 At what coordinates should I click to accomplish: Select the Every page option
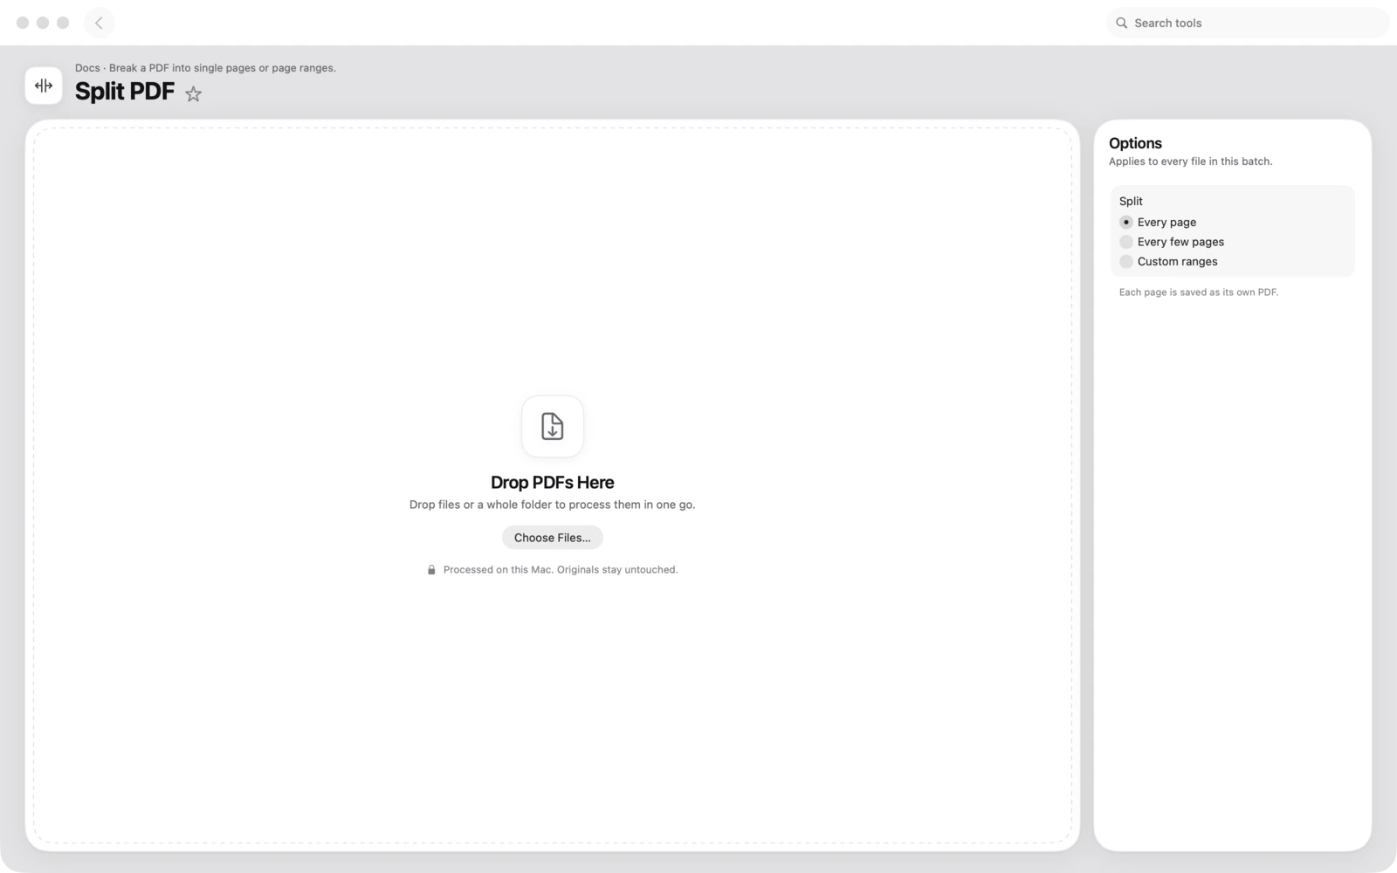coord(1158,222)
